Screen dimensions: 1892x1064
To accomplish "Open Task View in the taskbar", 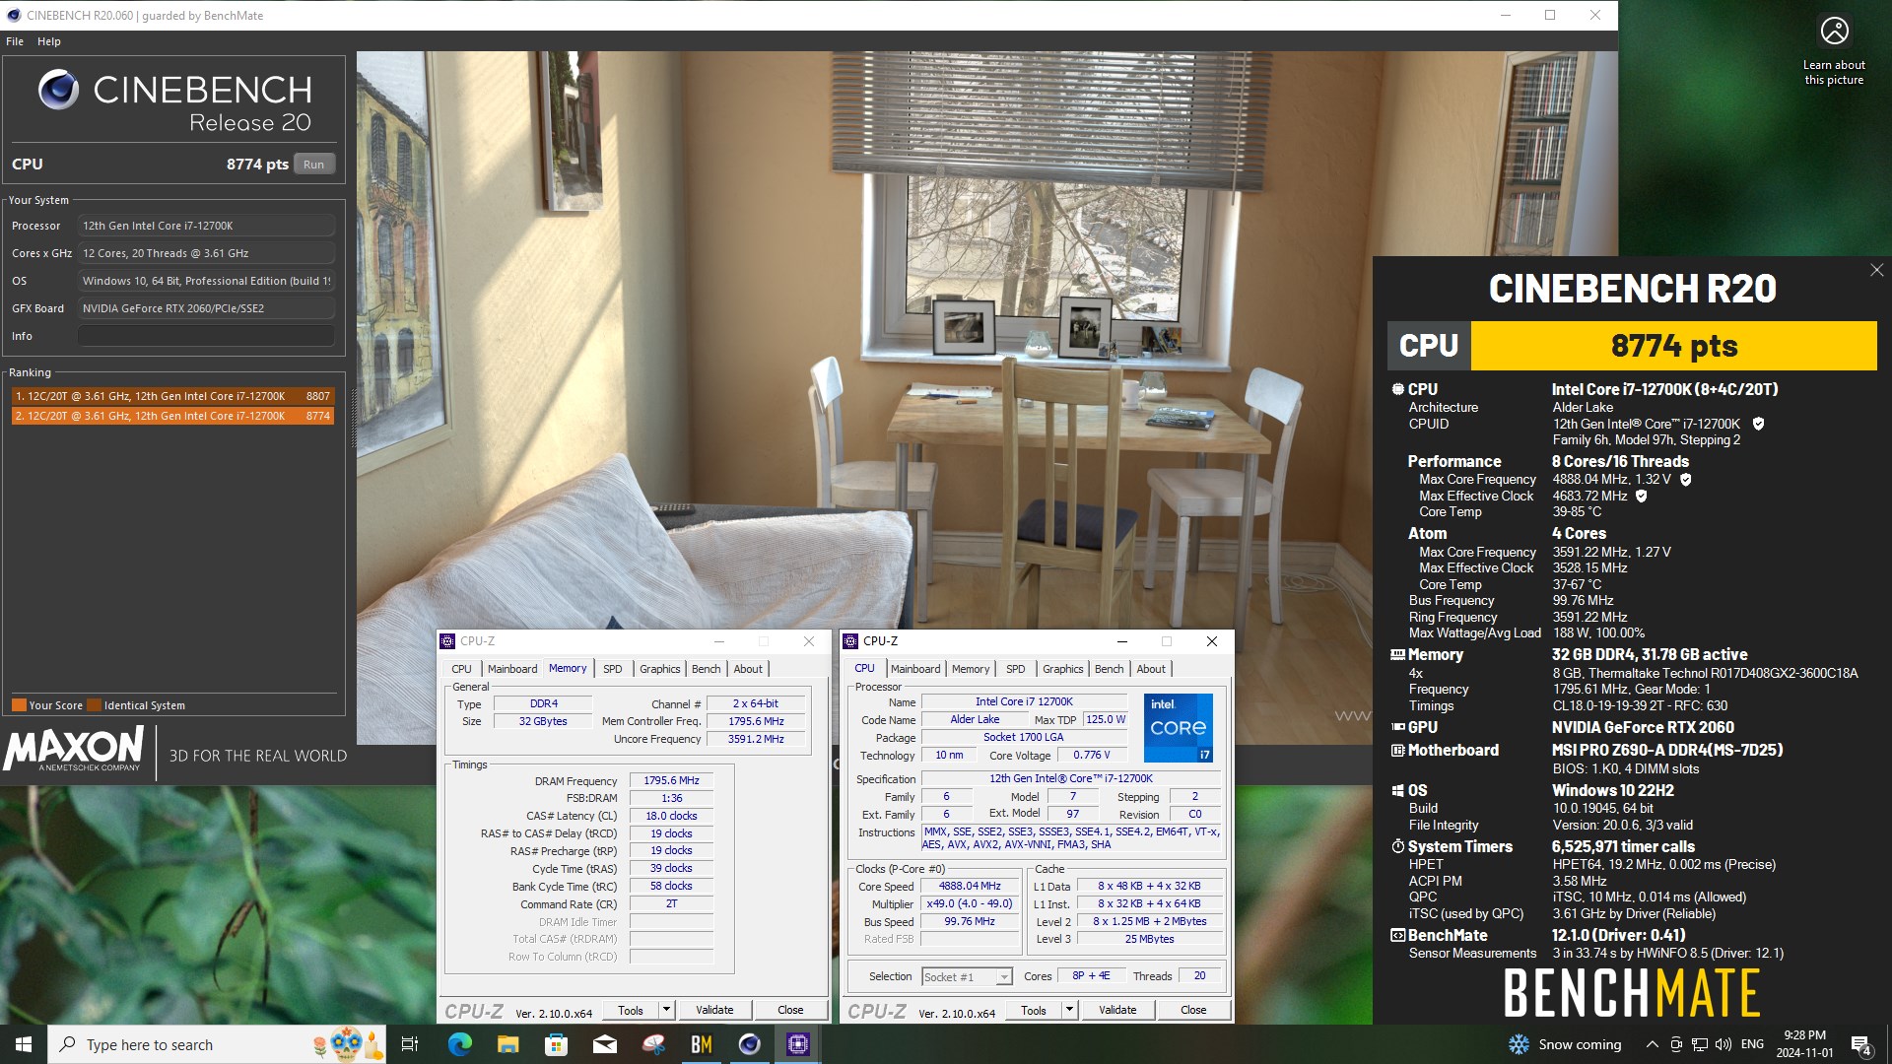I will [x=410, y=1044].
